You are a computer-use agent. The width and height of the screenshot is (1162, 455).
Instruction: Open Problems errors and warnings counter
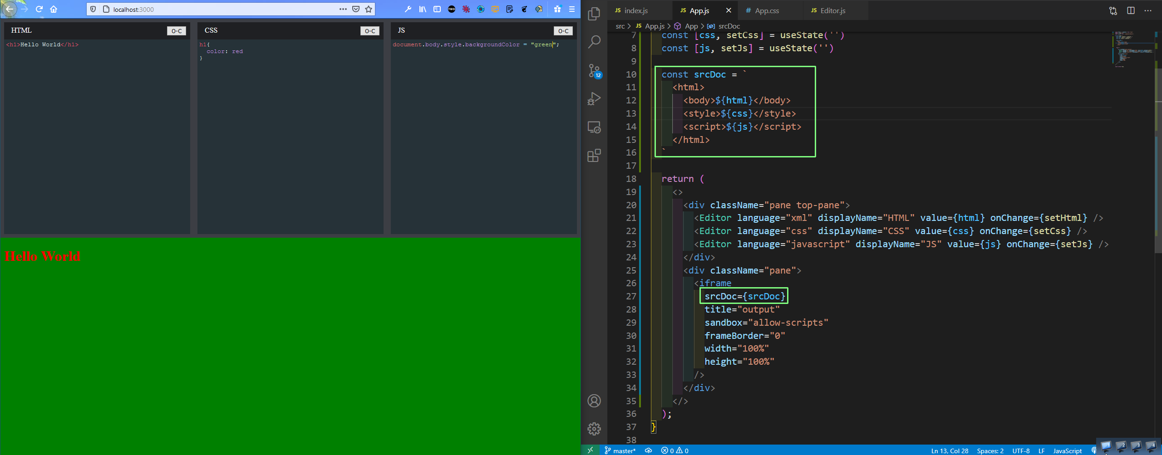[x=675, y=450]
